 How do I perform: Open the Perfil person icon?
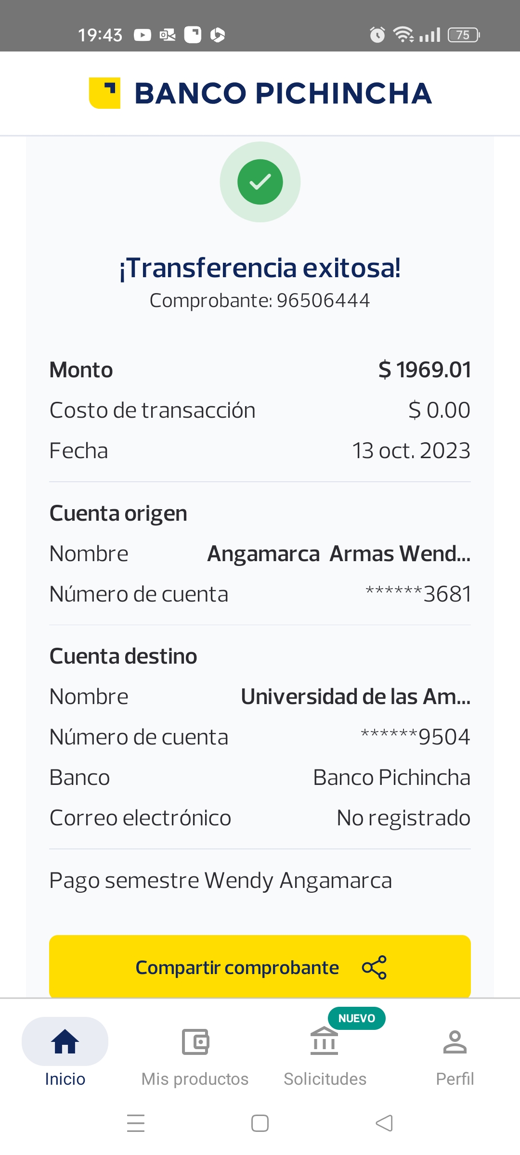point(455,1042)
